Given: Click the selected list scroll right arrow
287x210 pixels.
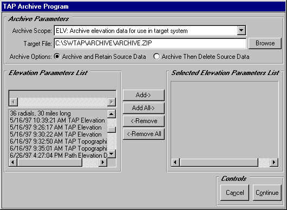Looking at the screenshot, I should (x=274, y=162).
